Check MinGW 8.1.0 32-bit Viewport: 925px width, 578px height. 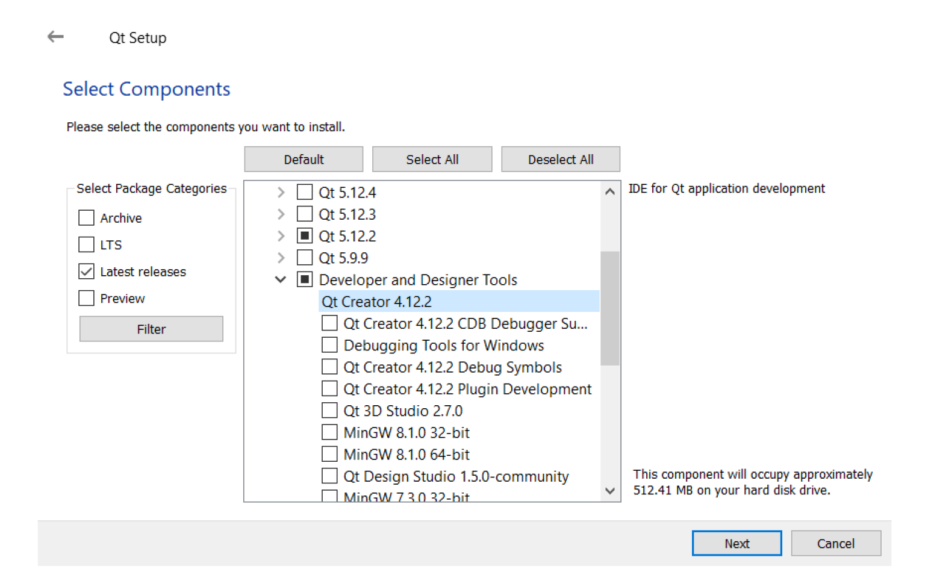[x=329, y=432]
